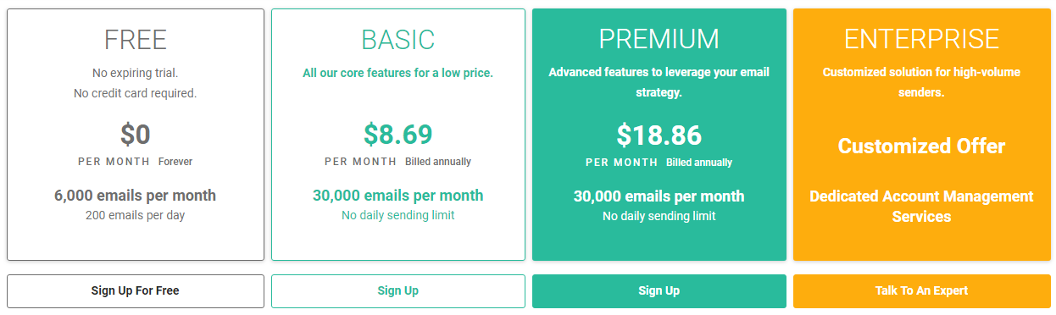The height and width of the screenshot is (315, 1056).
Task: Click Dedicated Account Management Services text
Action: click(921, 206)
